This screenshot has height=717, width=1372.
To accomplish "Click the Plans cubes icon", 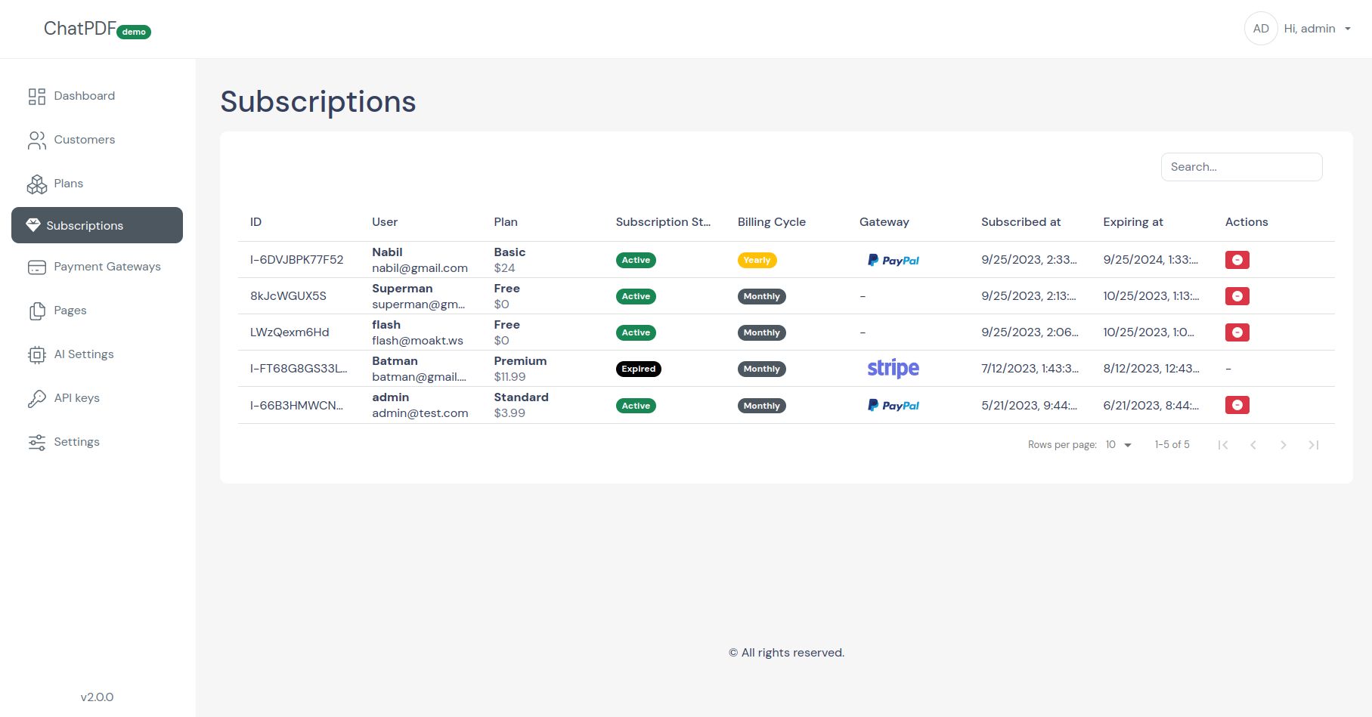I will click(x=37, y=184).
